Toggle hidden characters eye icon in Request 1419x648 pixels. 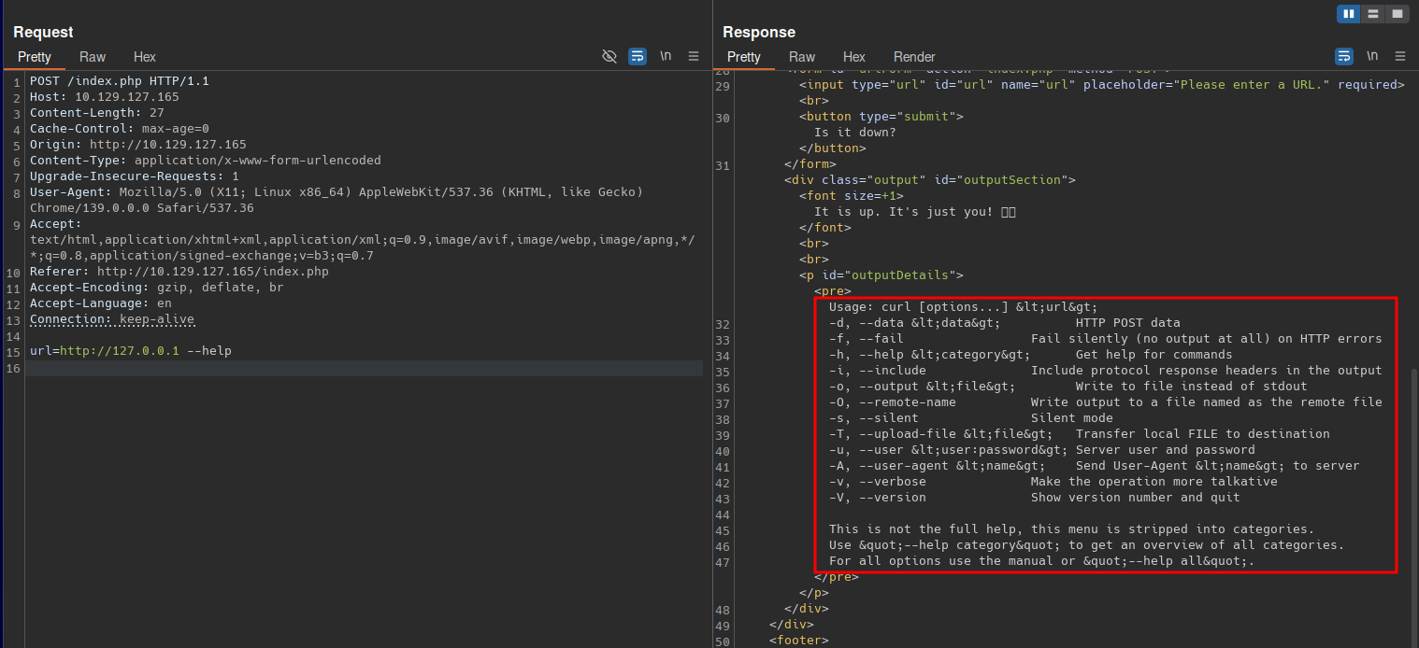click(609, 56)
